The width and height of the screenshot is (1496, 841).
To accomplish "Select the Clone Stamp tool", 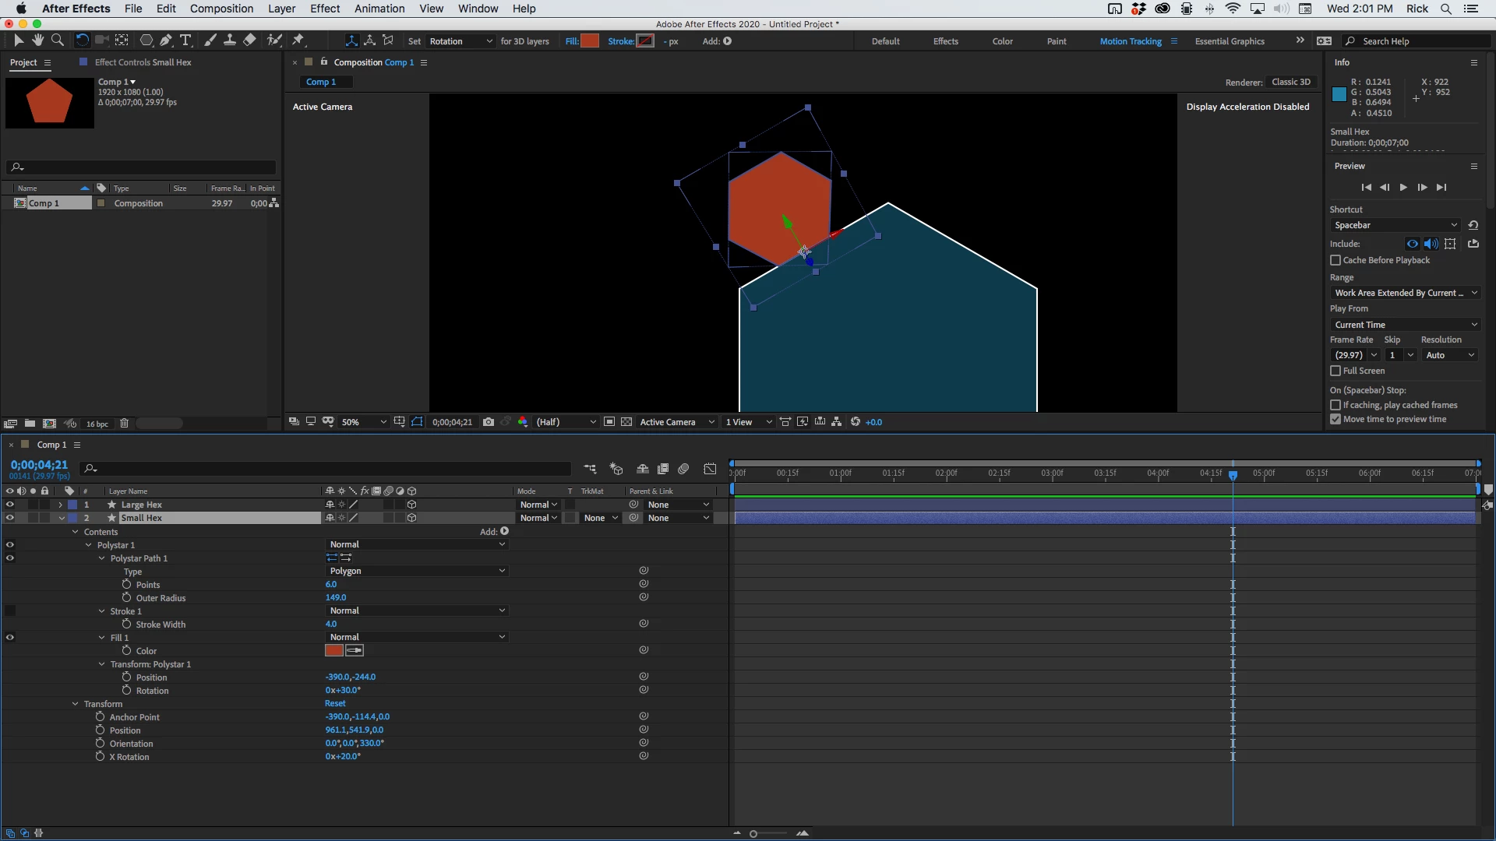I will pyautogui.click(x=230, y=40).
